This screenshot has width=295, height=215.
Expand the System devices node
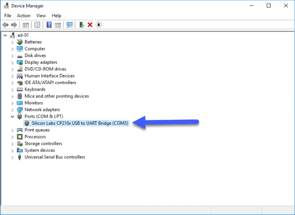pyautogui.click(x=12, y=150)
